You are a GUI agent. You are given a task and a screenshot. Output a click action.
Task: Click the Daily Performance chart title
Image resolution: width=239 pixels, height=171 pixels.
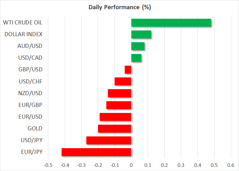(119, 7)
